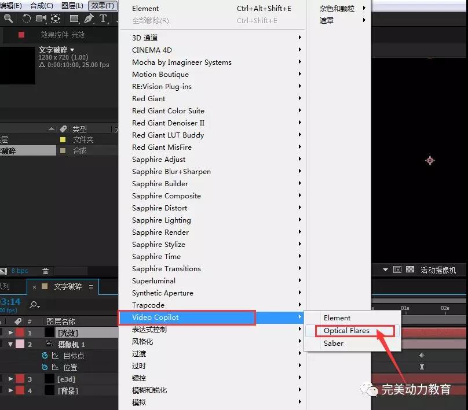Toggle stopwatch for 目标点 property
This screenshot has width=468, height=410.
pyautogui.click(x=45, y=356)
